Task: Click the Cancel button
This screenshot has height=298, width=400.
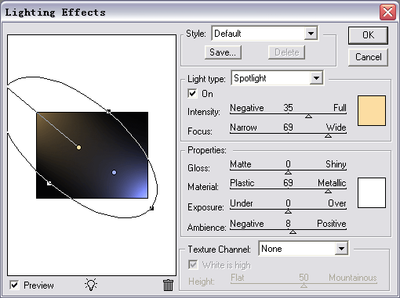Action: [368, 57]
